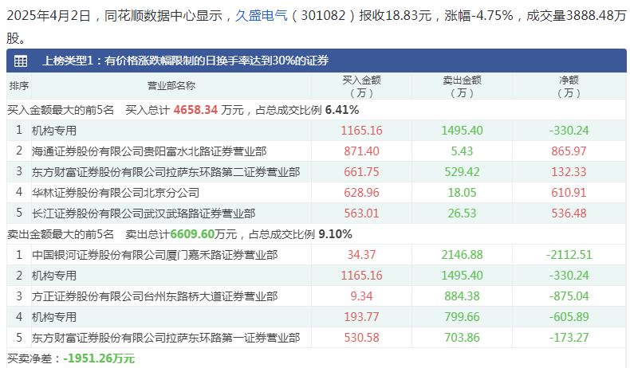Click the 卖出金额（万） column header
630x368 pixels.
point(462,86)
